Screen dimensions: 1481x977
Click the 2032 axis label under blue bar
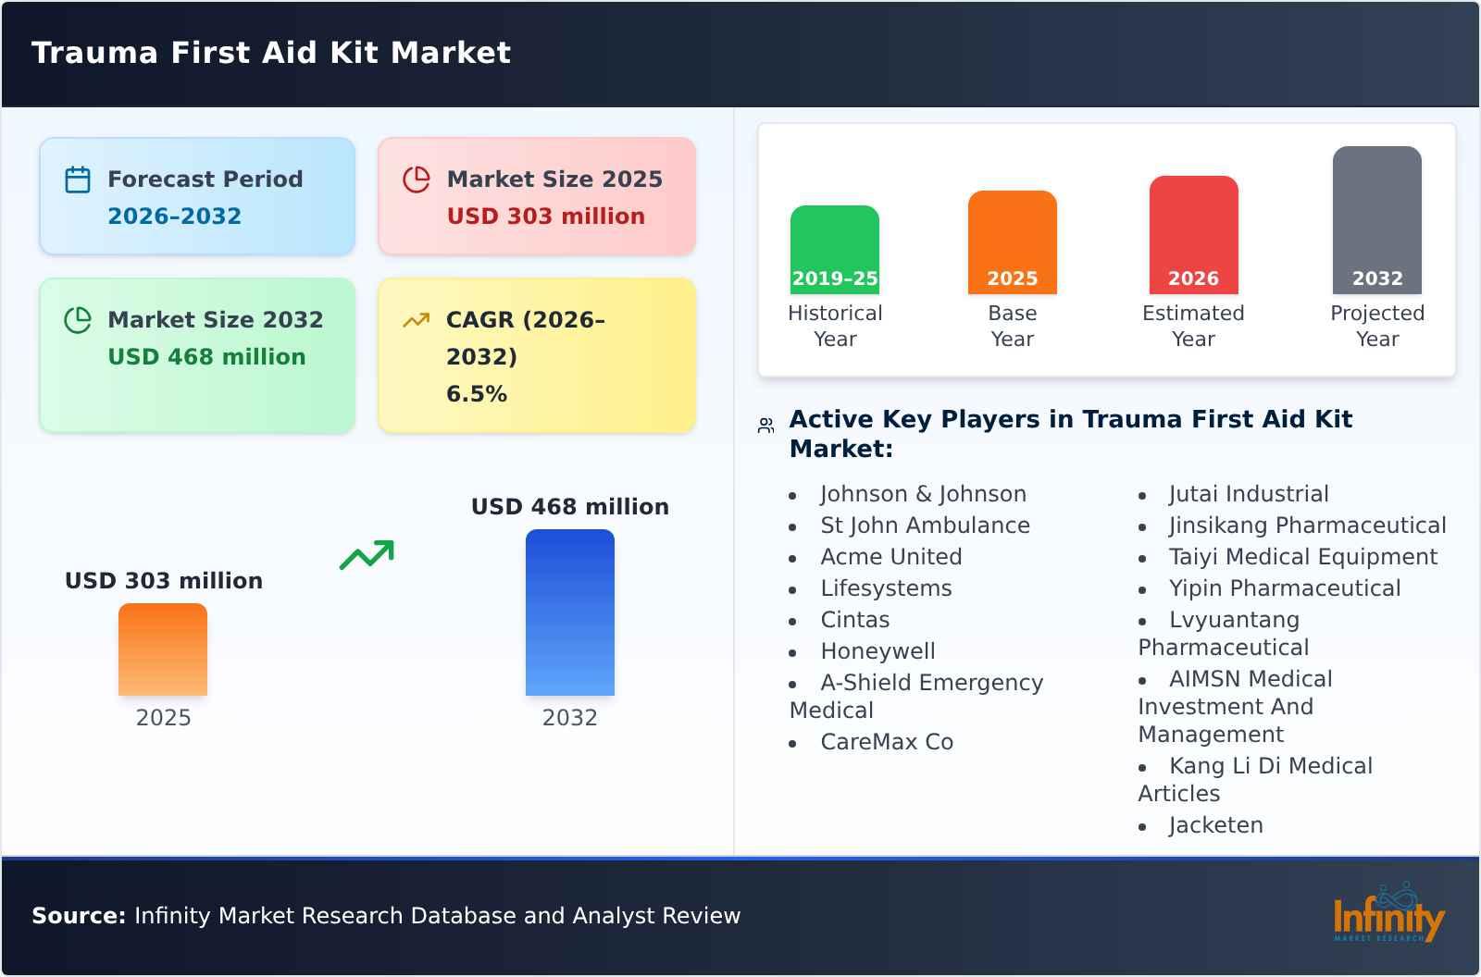point(570,718)
